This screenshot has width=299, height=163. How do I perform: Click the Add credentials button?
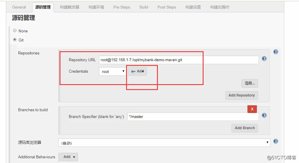click(x=138, y=71)
